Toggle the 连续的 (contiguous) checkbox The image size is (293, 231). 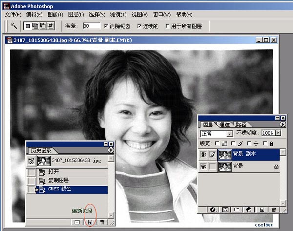coord(139,26)
